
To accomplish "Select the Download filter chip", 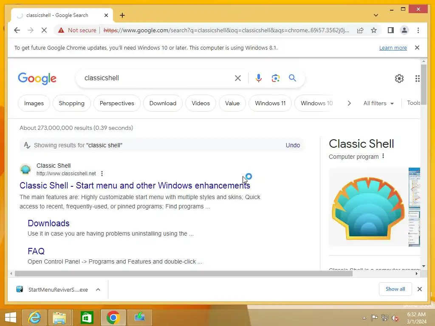I will tap(163, 103).
